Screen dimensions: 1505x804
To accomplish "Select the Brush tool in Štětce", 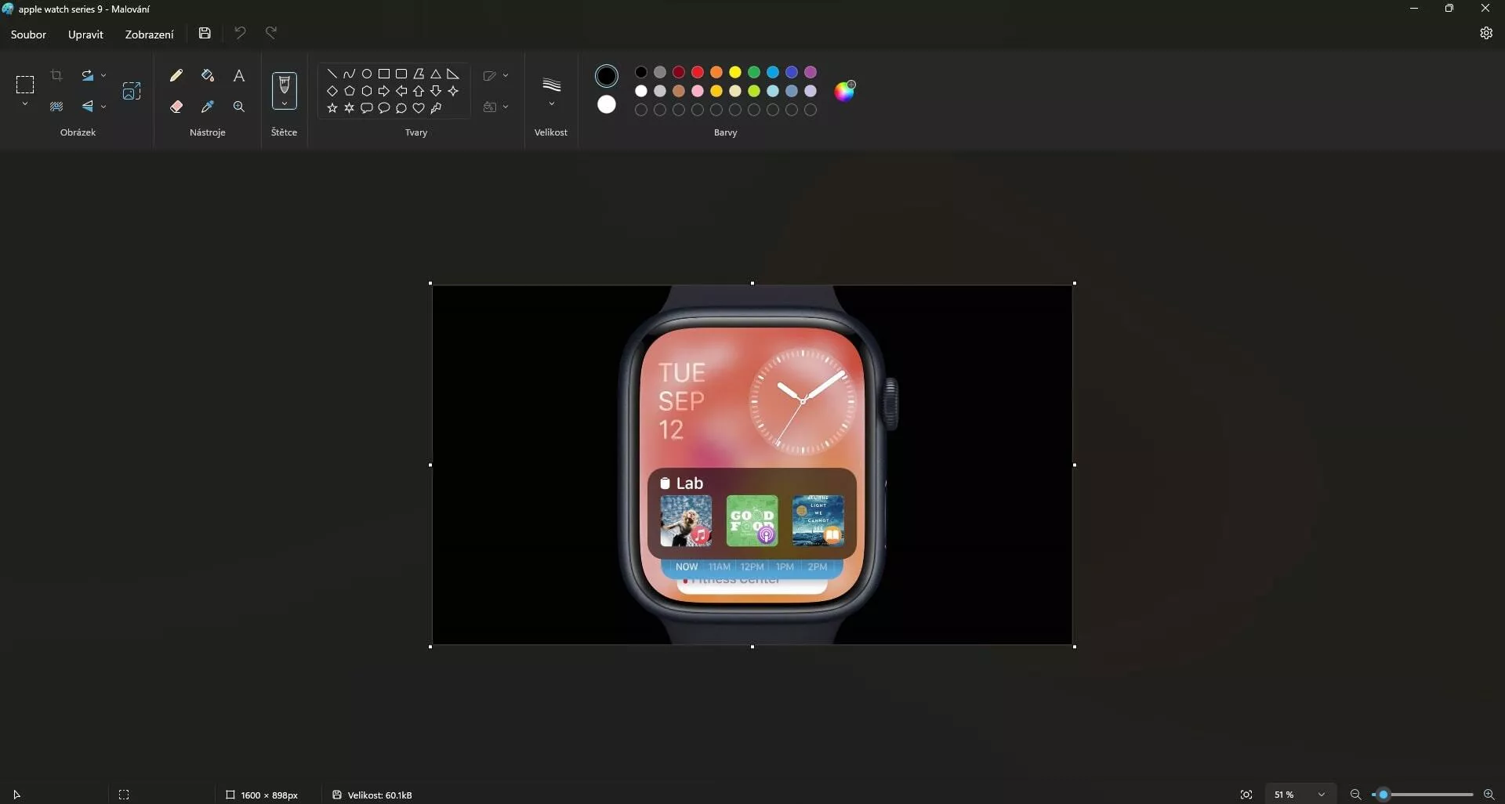I will (285, 85).
